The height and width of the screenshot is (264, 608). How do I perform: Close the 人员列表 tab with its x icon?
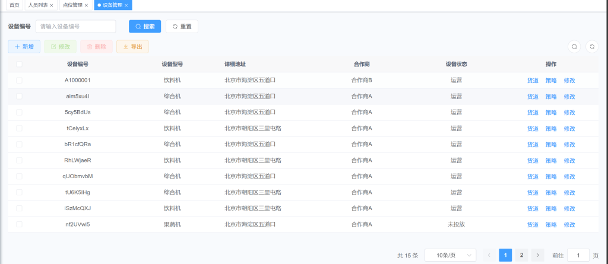coord(52,5)
